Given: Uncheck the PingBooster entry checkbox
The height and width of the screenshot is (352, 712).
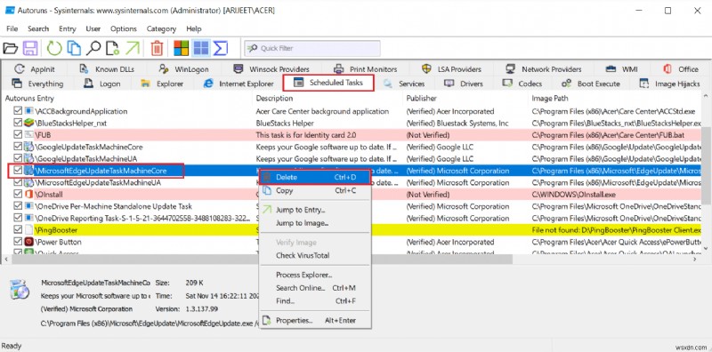Looking at the screenshot, I should click(x=18, y=230).
